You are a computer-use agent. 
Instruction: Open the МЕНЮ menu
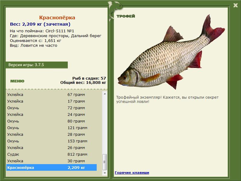click(x=17, y=81)
